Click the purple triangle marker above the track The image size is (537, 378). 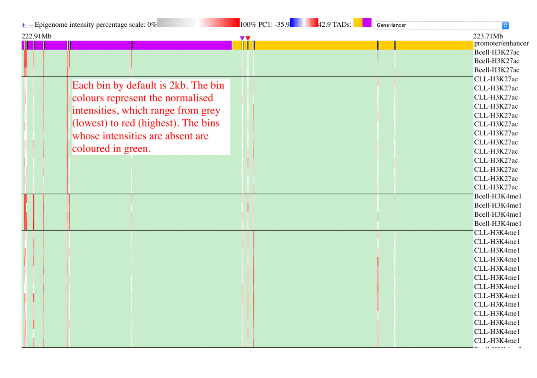click(242, 38)
